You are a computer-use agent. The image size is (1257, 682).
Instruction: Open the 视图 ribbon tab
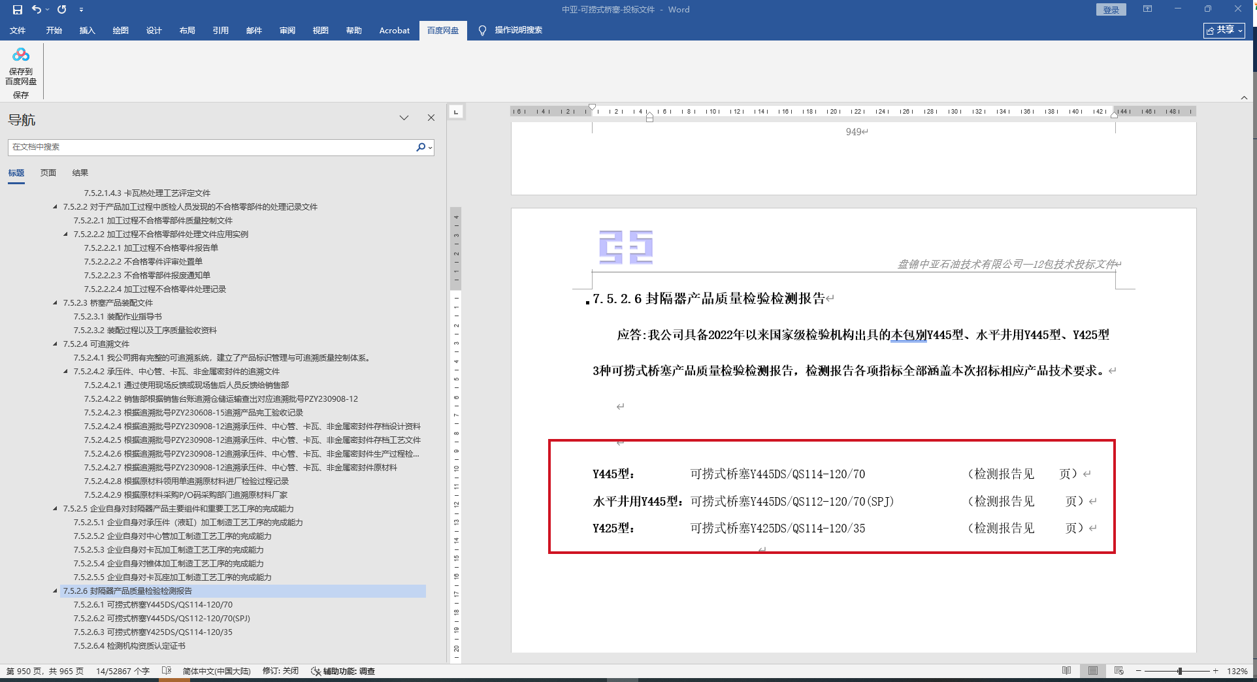(321, 31)
